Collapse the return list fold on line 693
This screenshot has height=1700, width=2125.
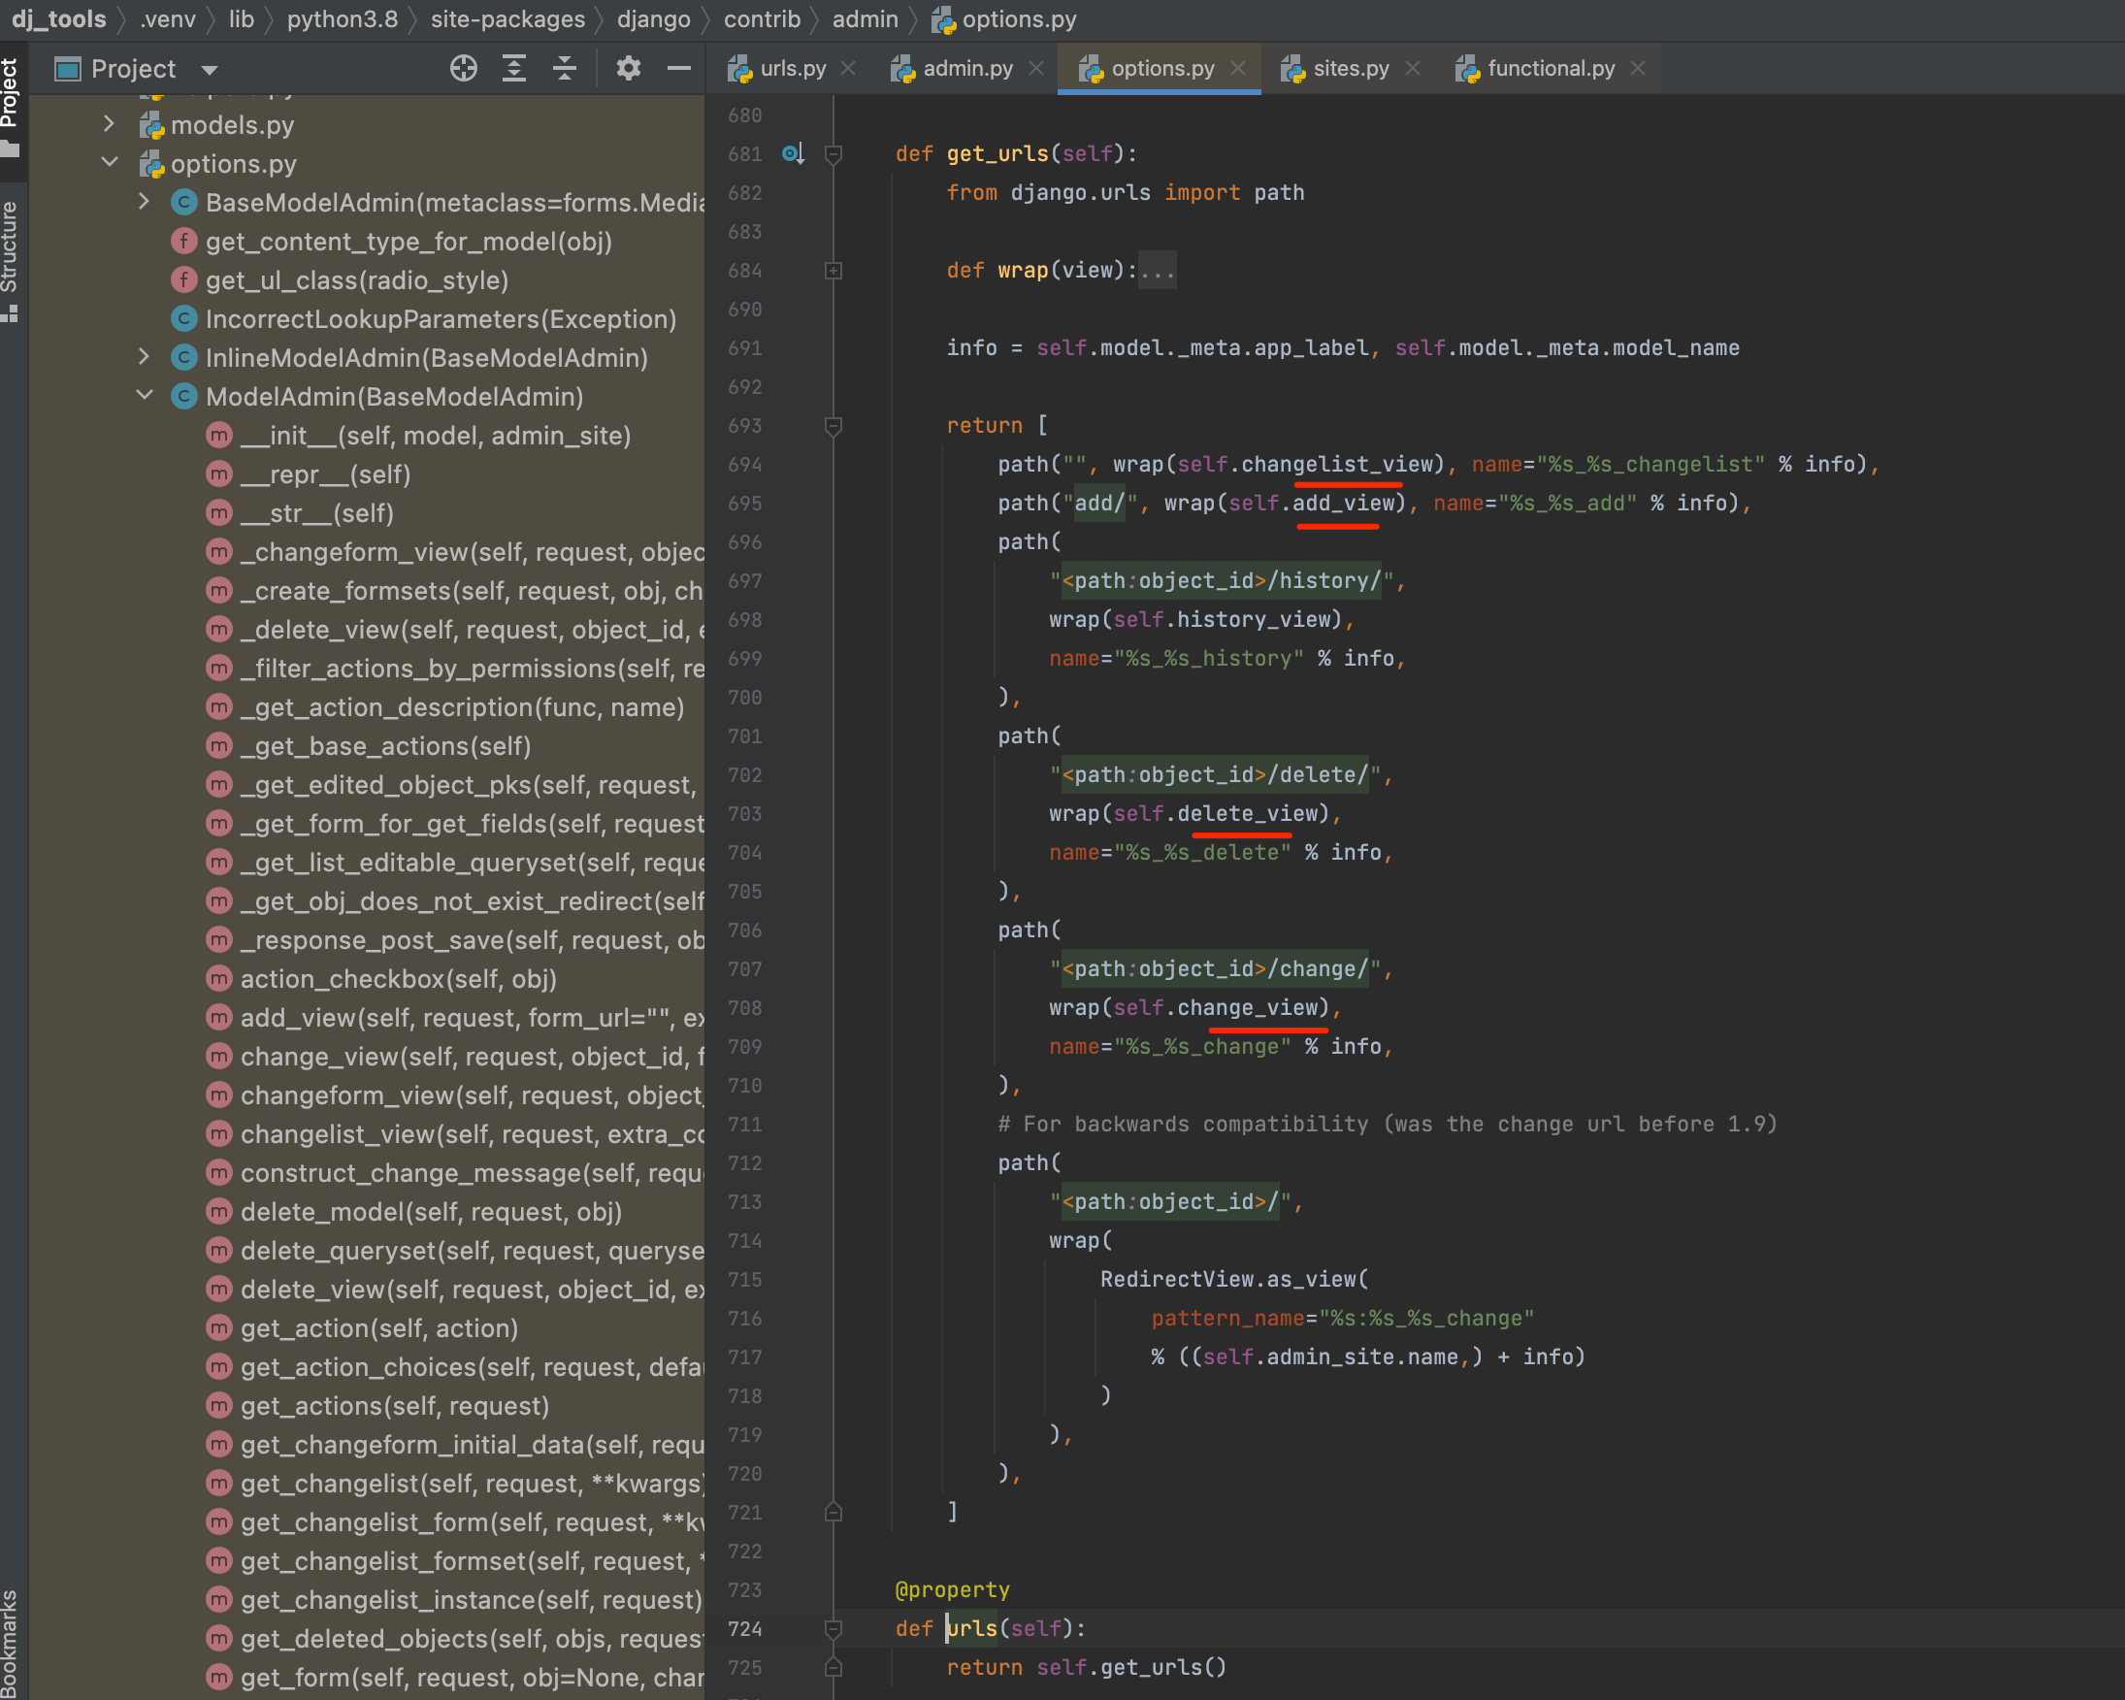click(833, 426)
